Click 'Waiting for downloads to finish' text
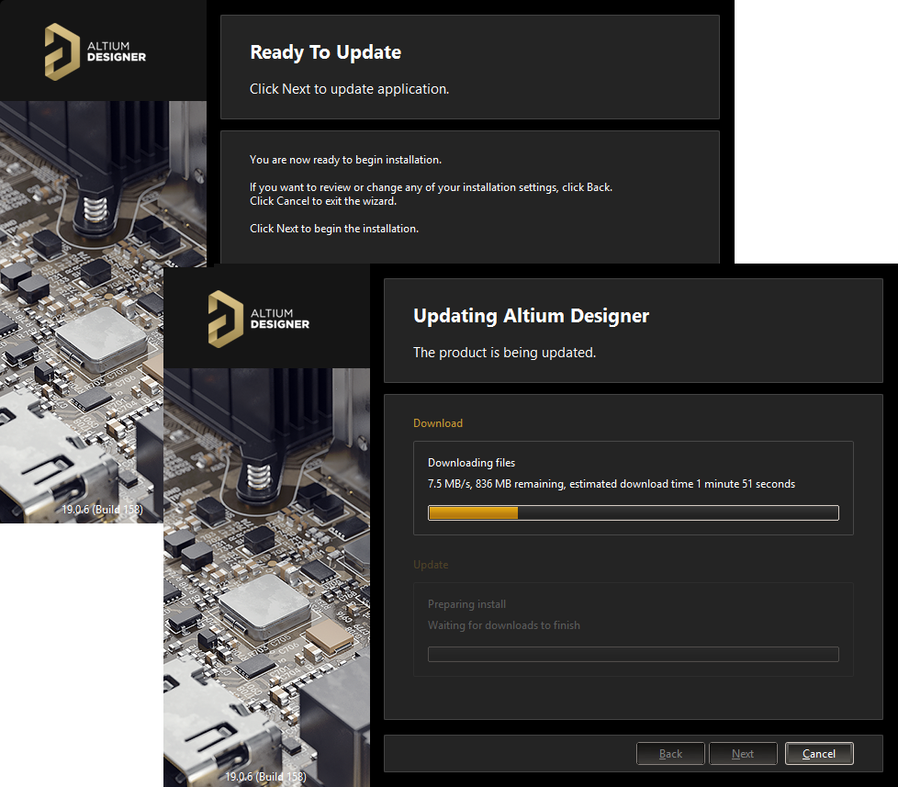The width and height of the screenshot is (898, 787). (503, 625)
